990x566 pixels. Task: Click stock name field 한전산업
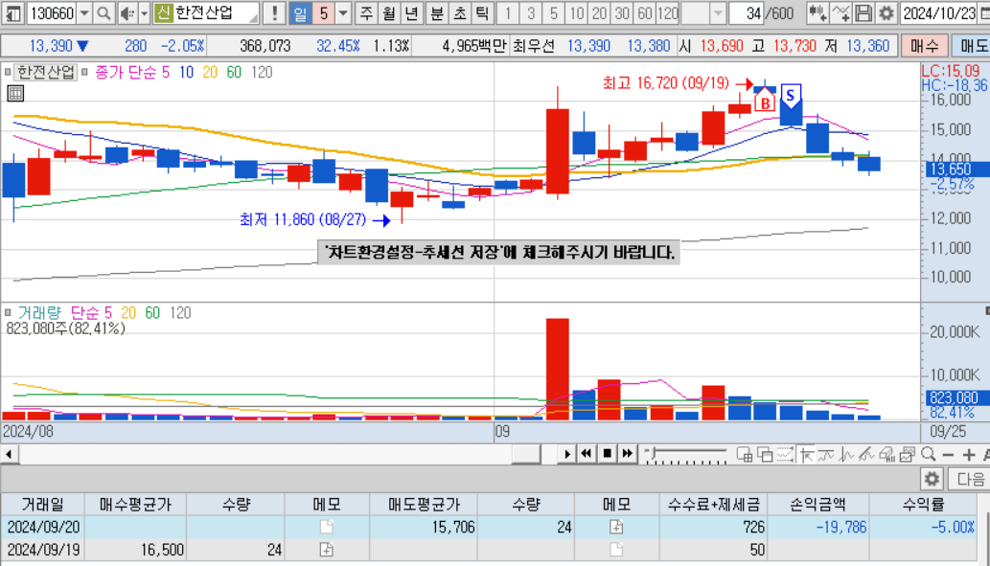[205, 13]
